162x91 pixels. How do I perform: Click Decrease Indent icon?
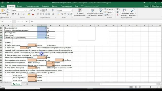pos(46,14)
